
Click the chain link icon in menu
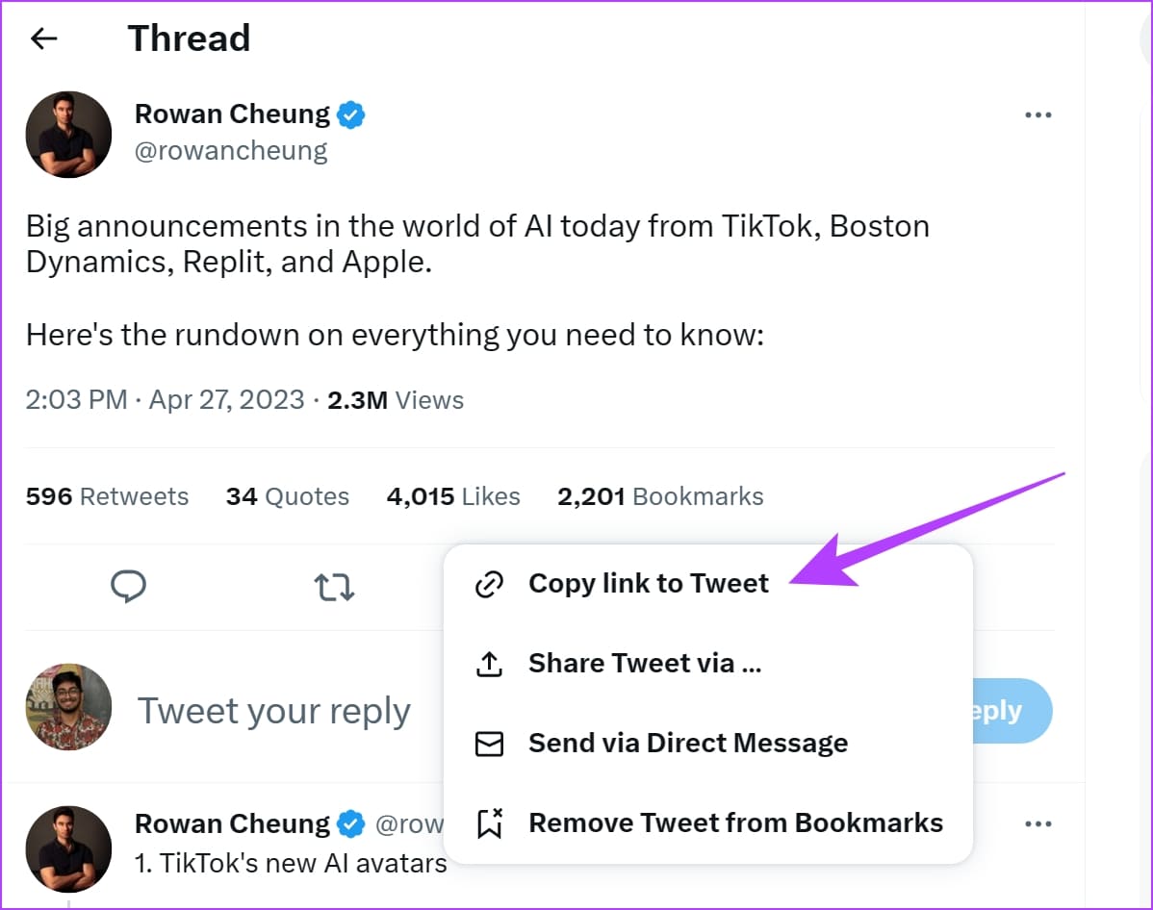[489, 584]
